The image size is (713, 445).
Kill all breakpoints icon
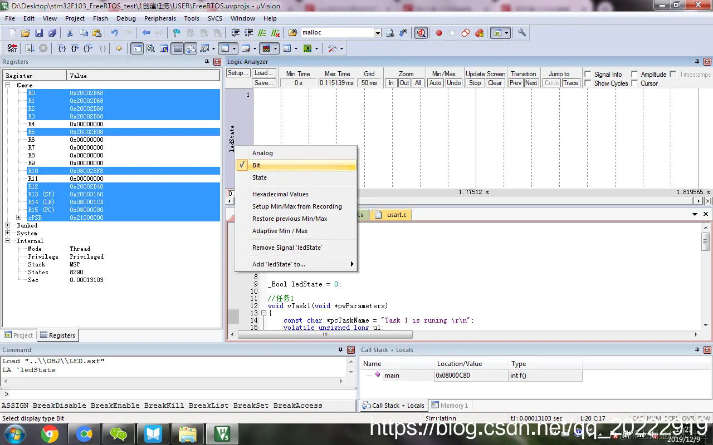point(479,33)
